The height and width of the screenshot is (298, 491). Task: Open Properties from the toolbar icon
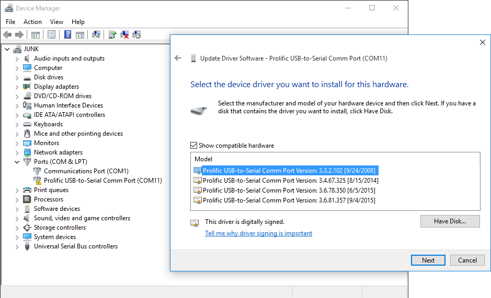(51, 35)
